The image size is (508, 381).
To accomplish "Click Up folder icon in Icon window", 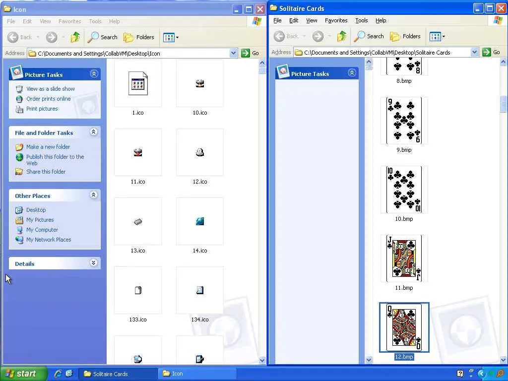I will (75, 37).
